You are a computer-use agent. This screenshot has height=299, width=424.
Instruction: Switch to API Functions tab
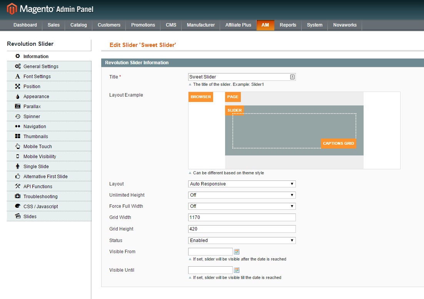coord(49,186)
